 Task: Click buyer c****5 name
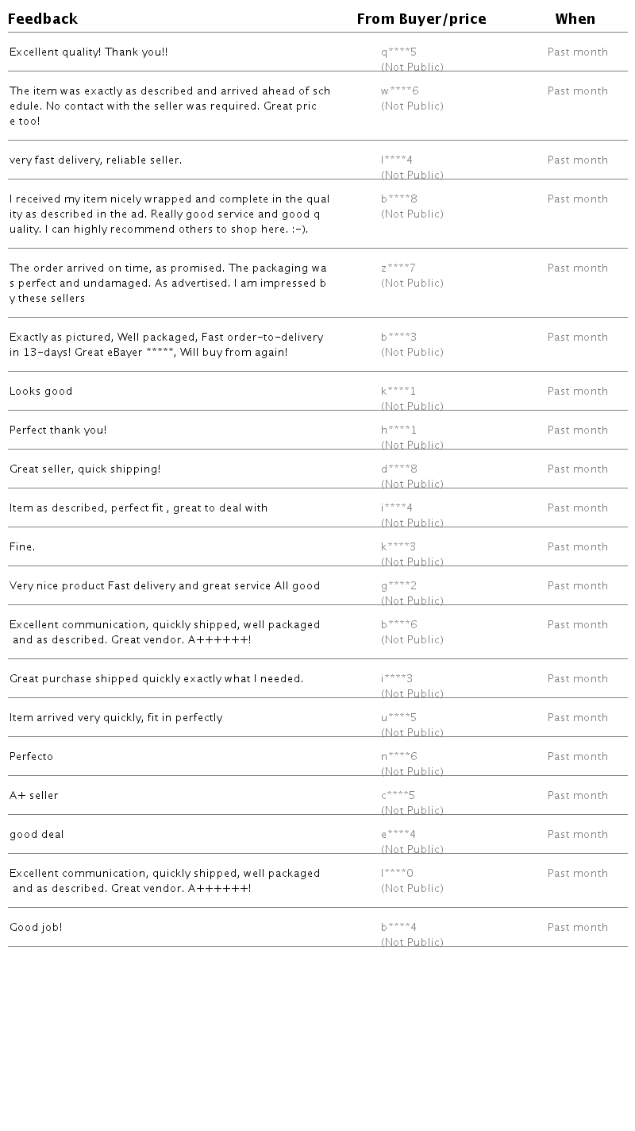tap(398, 796)
